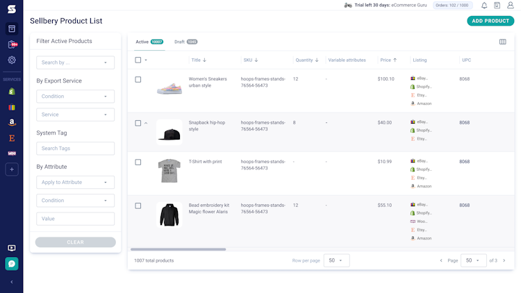Open the Amazon service in sidebar
Screen dimensions: 521x293
(x=12, y=122)
